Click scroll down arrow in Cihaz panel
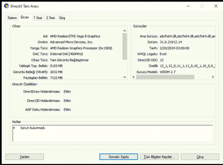Screen dimensions: 223x165 pos(125,77)
